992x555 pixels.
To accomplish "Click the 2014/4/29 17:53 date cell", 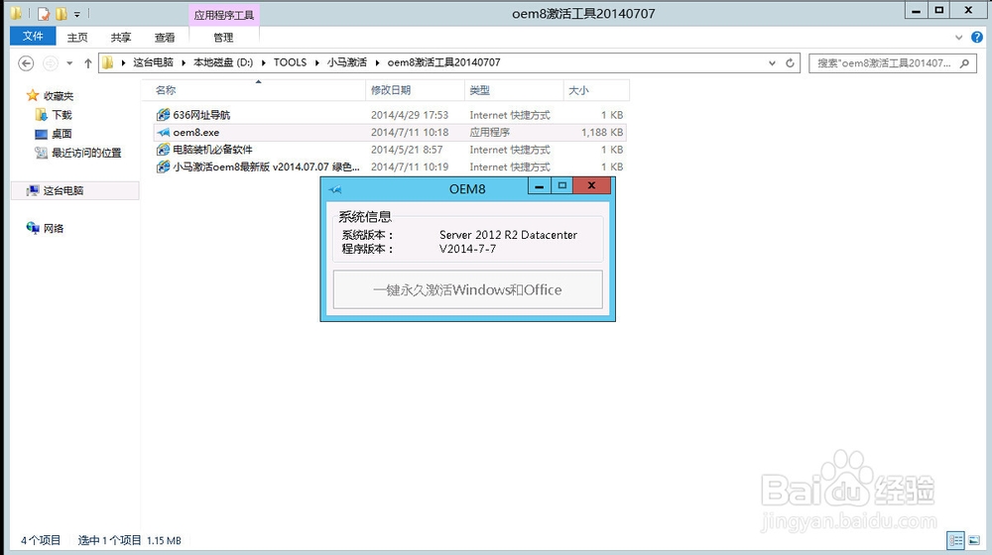I will pos(410,115).
